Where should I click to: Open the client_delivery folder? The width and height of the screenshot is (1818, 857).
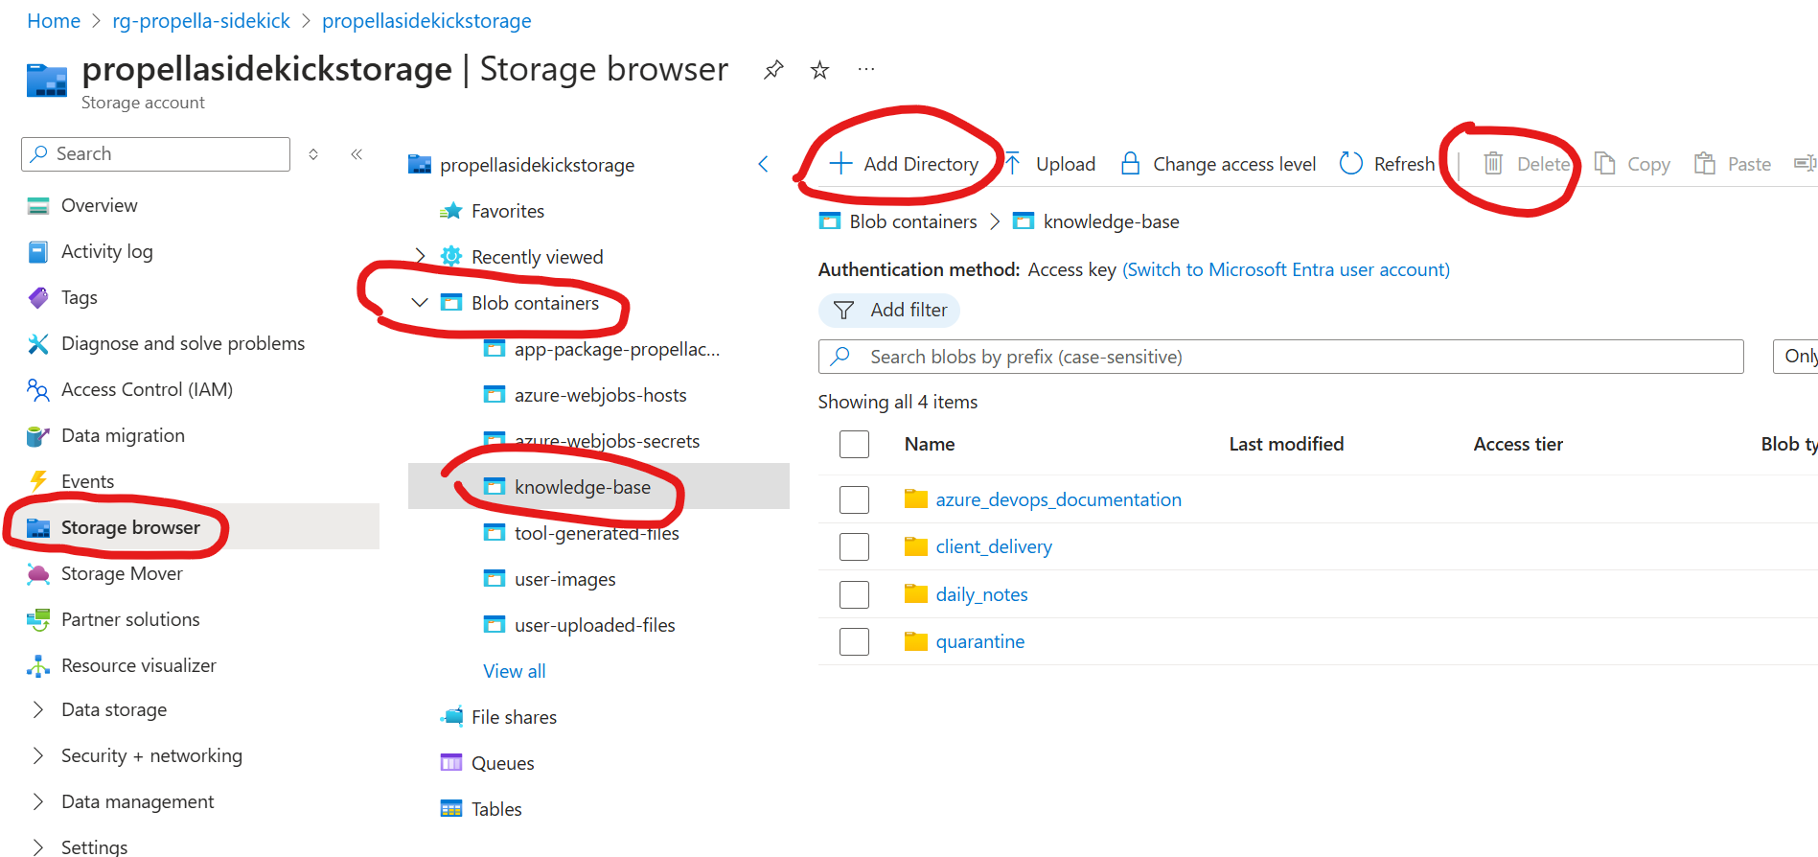tap(994, 546)
